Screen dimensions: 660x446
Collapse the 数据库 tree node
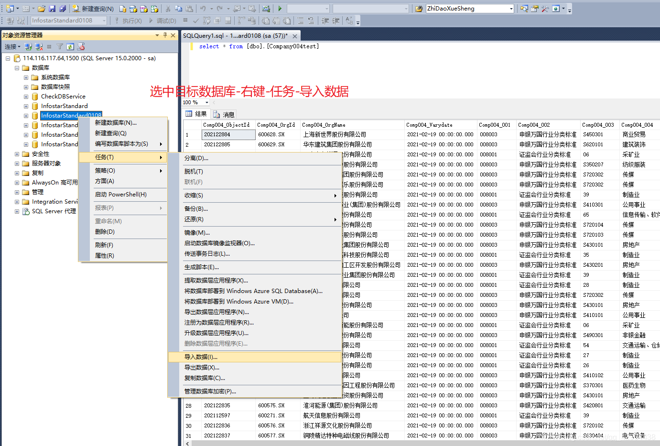pos(17,68)
